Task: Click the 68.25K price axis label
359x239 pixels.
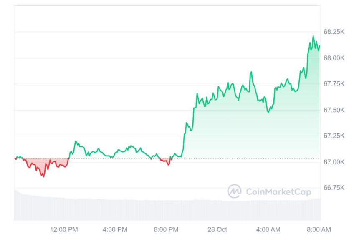Action: coord(334,32)
